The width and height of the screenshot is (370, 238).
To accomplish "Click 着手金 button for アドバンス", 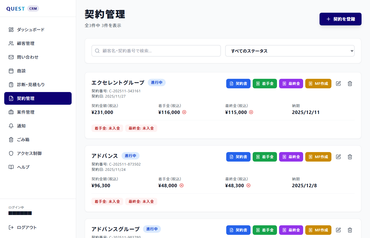I will 265,157.
